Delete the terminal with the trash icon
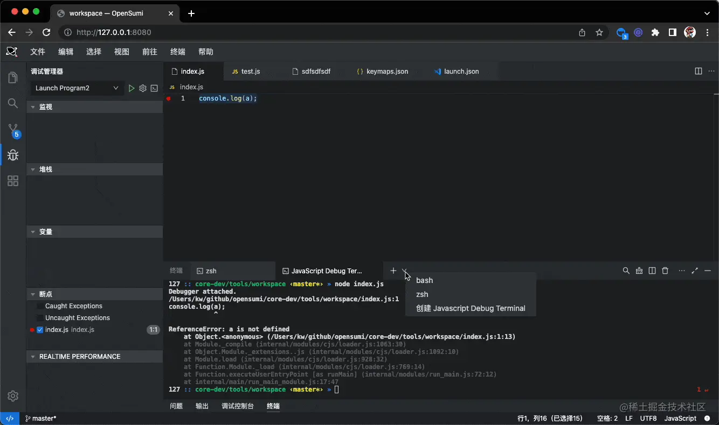Screen dimensions: 719x425 pos(665,271)
